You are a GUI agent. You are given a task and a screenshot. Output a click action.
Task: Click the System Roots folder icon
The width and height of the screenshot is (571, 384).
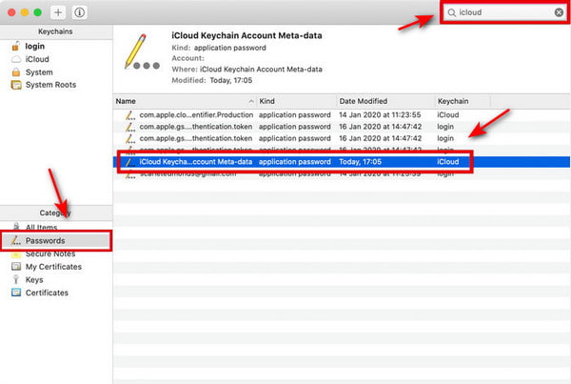point(16,85)
